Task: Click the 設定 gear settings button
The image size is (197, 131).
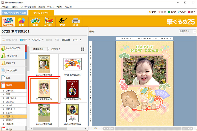Action: tap(172, 12)
